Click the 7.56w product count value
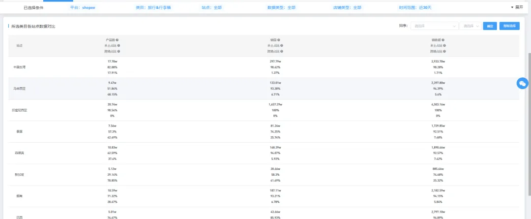This screenshot has height=219, width=531. (x=113, y=126)
